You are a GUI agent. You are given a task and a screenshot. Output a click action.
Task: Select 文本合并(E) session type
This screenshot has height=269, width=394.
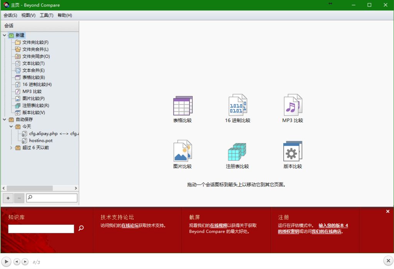click(33, 70)
